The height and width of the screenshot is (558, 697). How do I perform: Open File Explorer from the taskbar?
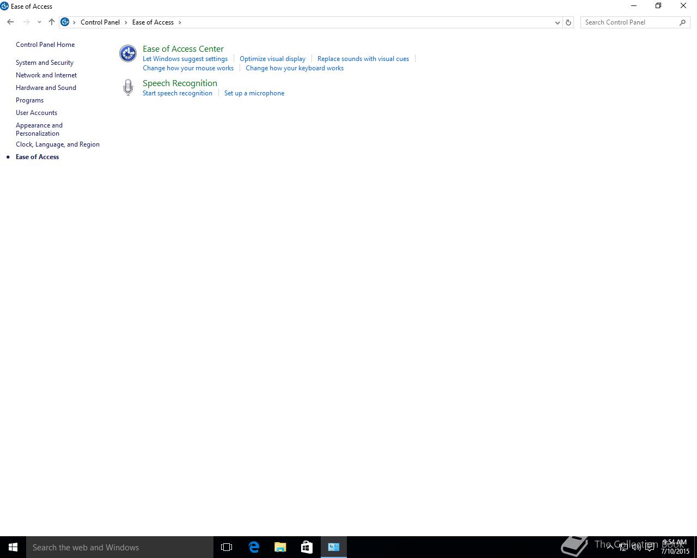(280, 547)
